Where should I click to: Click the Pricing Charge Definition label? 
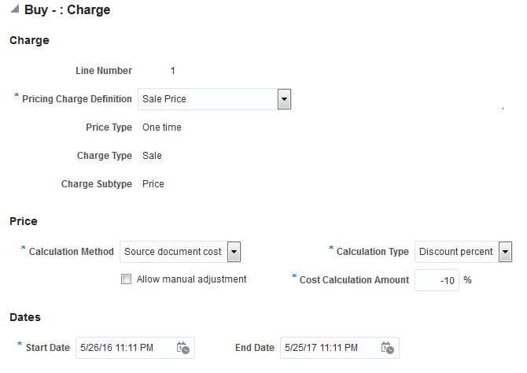77,99
